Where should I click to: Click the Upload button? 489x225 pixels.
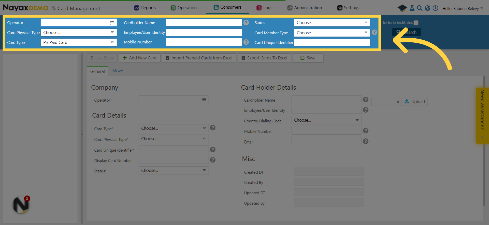[x=415, y=102]
